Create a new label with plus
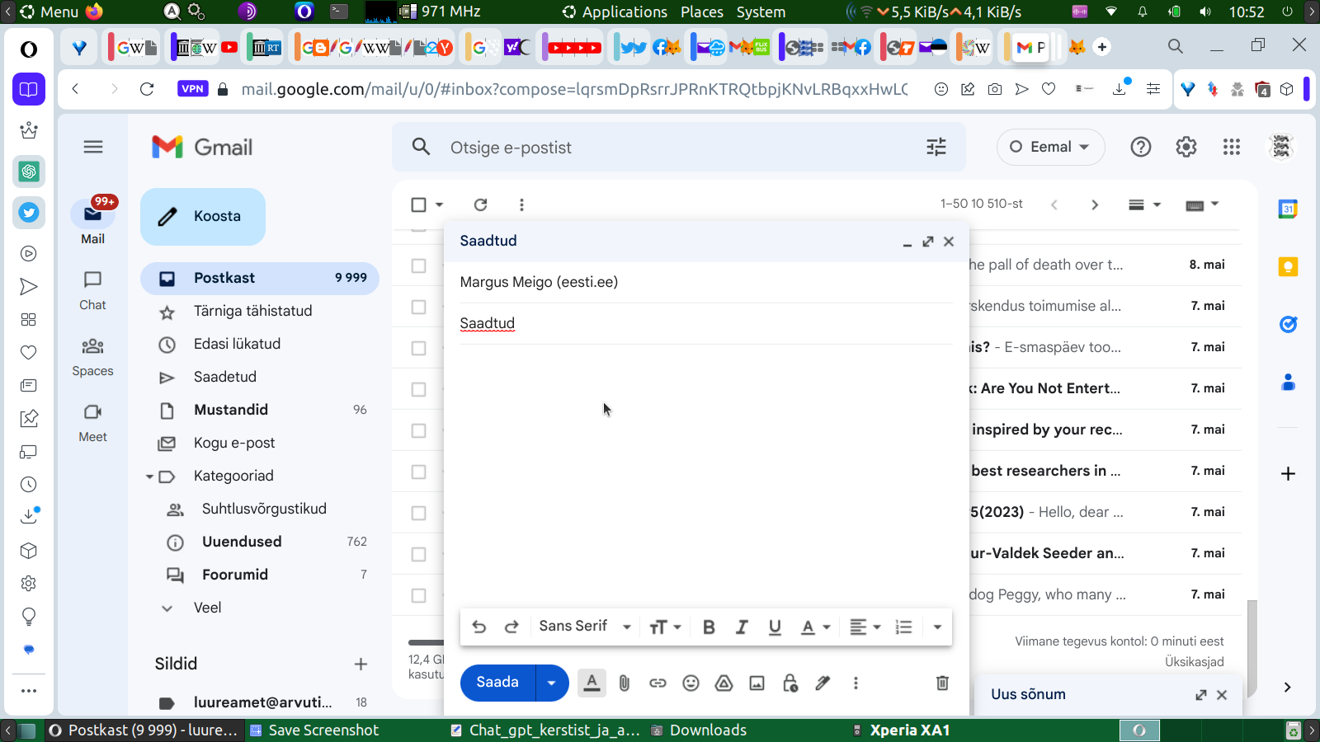Image resolution: width=1320 pixels, height=742 pixels. [361, 664]
